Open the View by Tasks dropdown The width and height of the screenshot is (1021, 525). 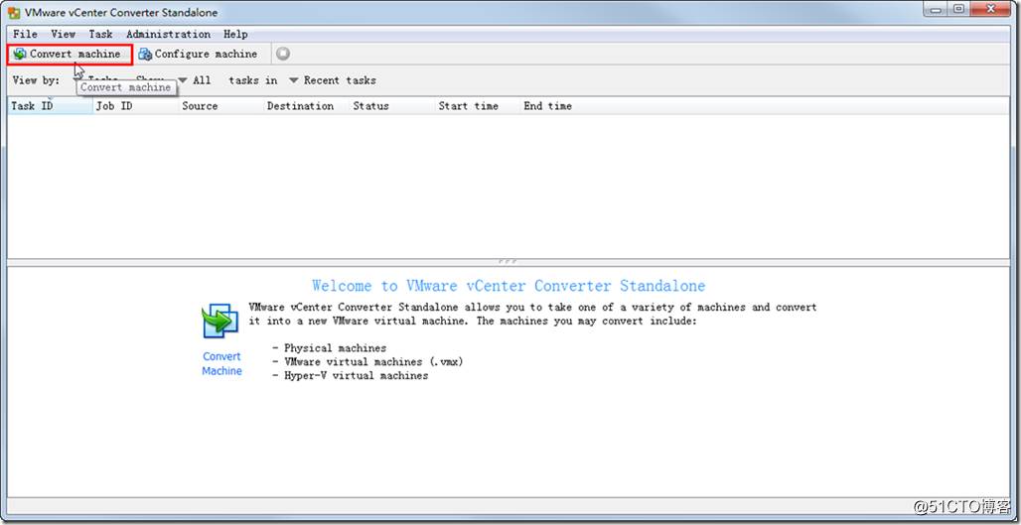79,80
